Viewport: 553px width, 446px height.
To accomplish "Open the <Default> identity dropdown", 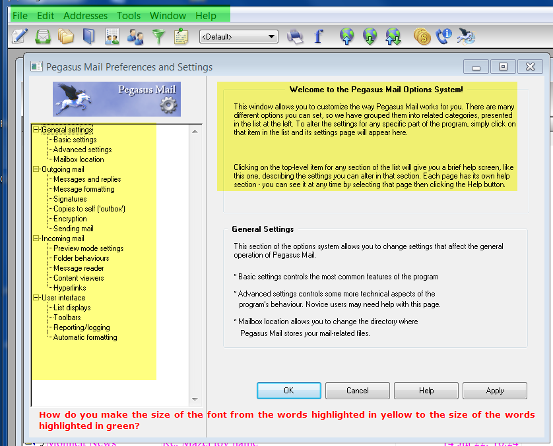I will (238, 37).
